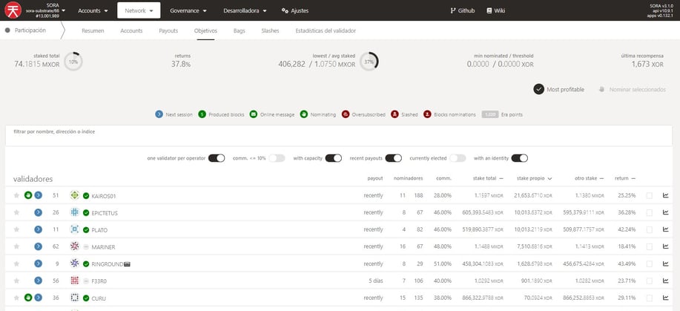Screen dimensions: 680x311
Task: Expand the Governance dropdown menu
Action: 188,10
